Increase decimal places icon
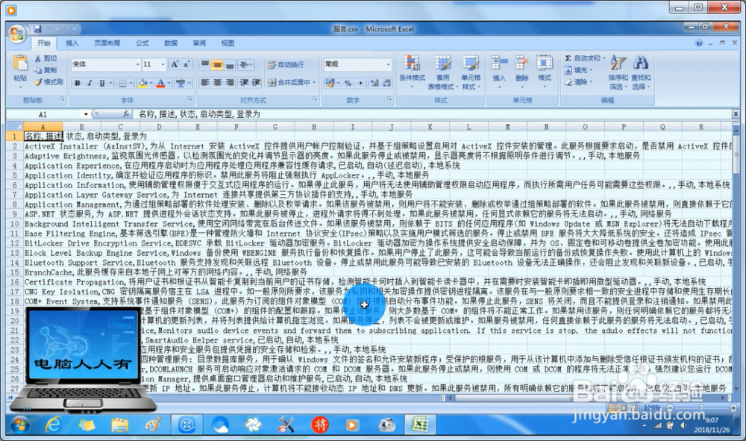 [374, 84]
